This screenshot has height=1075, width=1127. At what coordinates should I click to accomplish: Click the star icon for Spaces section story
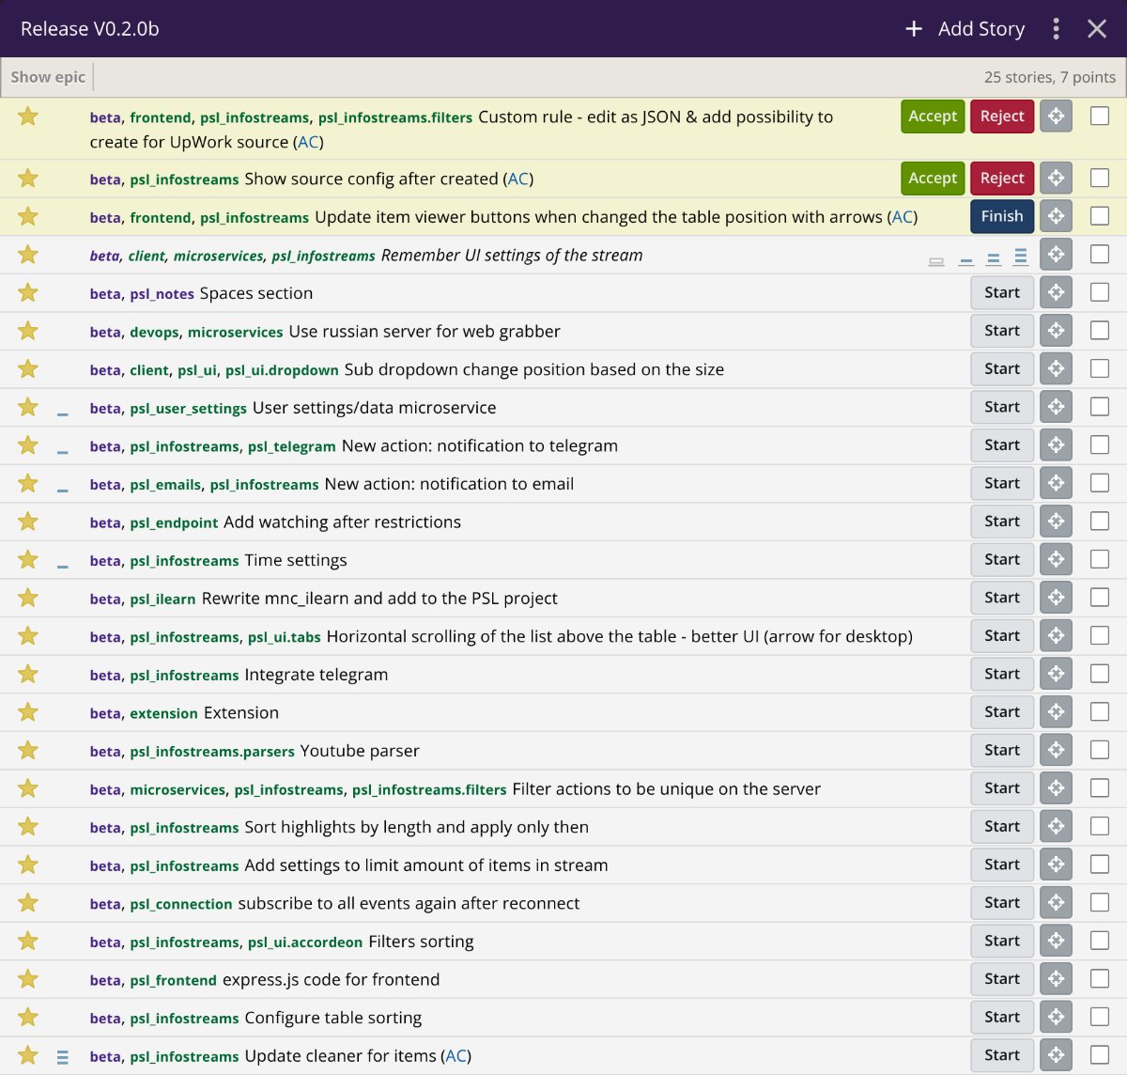coord(28,293)
